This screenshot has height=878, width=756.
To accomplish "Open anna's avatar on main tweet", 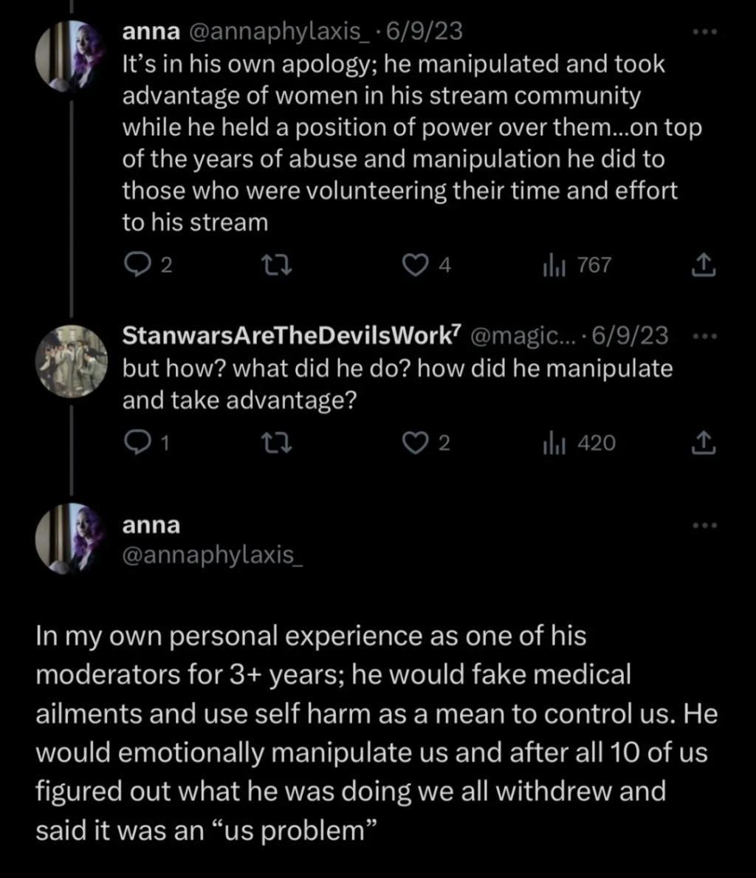I will pyautogui.click(x=71, y=538).
